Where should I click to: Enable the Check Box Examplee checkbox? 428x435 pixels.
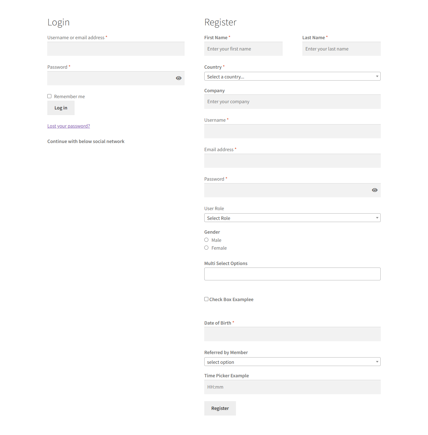[206, 299]
